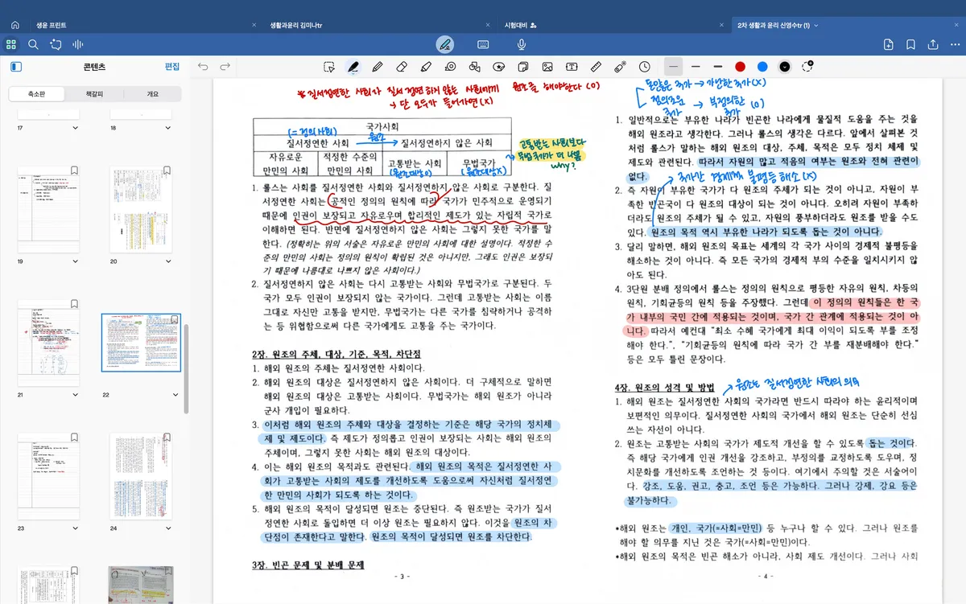The width and height of the screenshot is (966, 604).
Task: Insert an image with the photo tool
Action: pos(547,66)
